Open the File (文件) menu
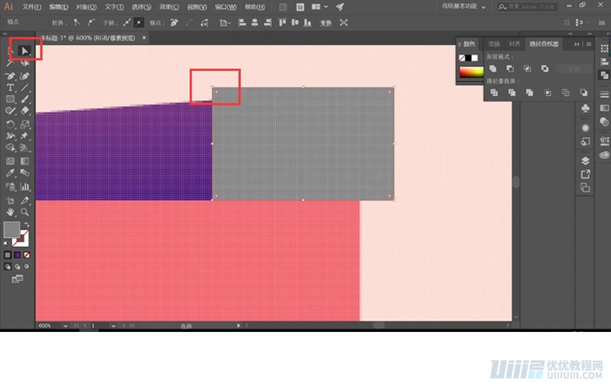Viewport: 611px width, 386px height. click(32, 7)
